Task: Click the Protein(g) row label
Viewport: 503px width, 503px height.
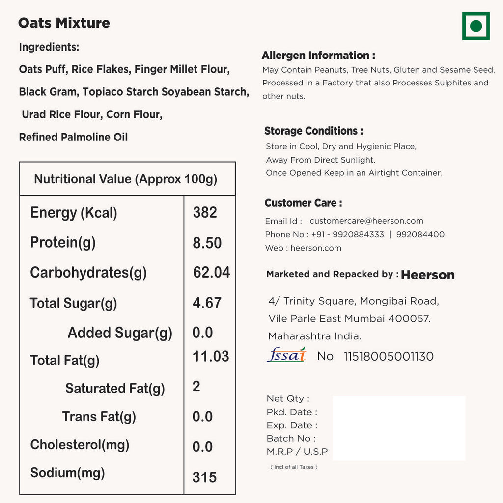Action: [x=63, y=243]
